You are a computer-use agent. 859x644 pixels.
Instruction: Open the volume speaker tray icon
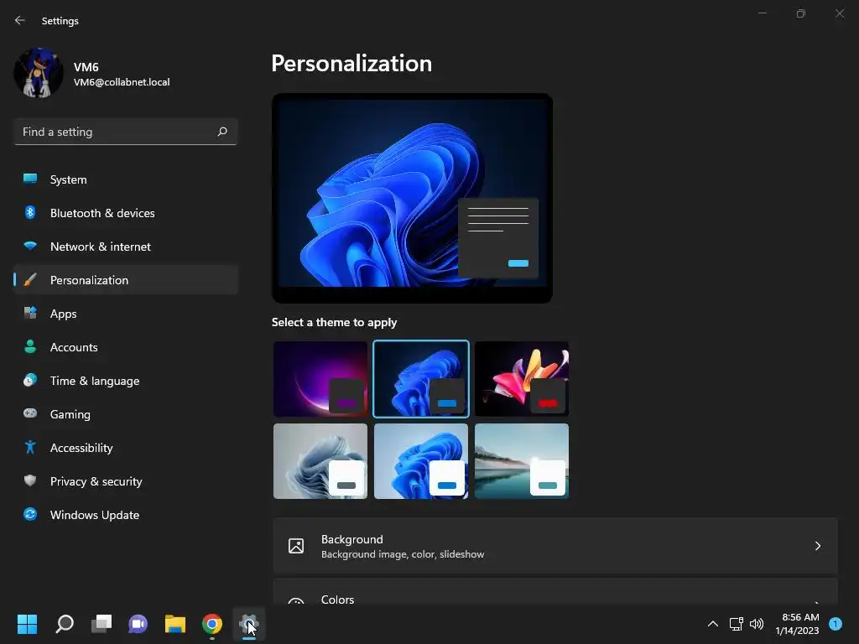757,624
